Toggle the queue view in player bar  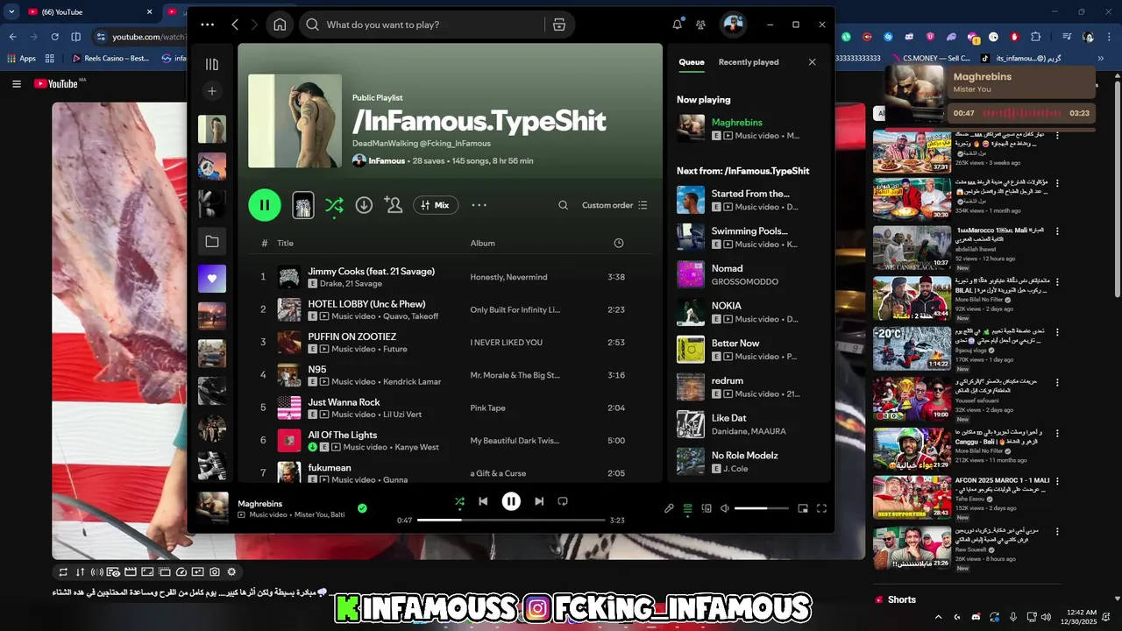tap(688, 508)
